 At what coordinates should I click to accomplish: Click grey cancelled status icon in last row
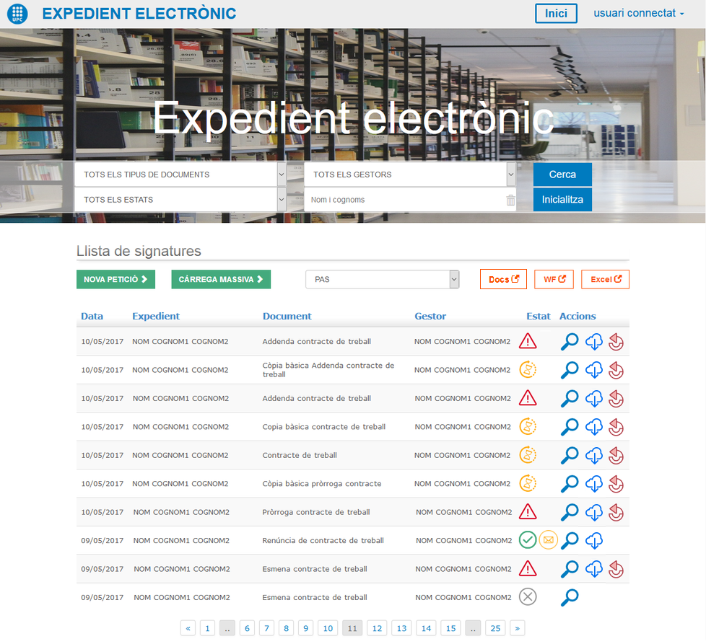click(528, 597)
